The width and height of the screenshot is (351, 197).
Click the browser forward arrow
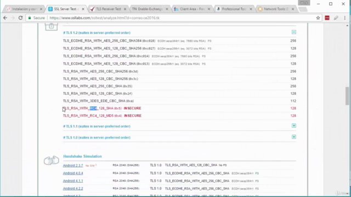tap(13, 18)
